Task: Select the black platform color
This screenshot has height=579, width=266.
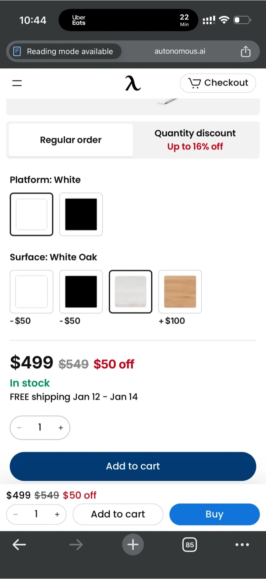Action: click(x=81, y=214)
